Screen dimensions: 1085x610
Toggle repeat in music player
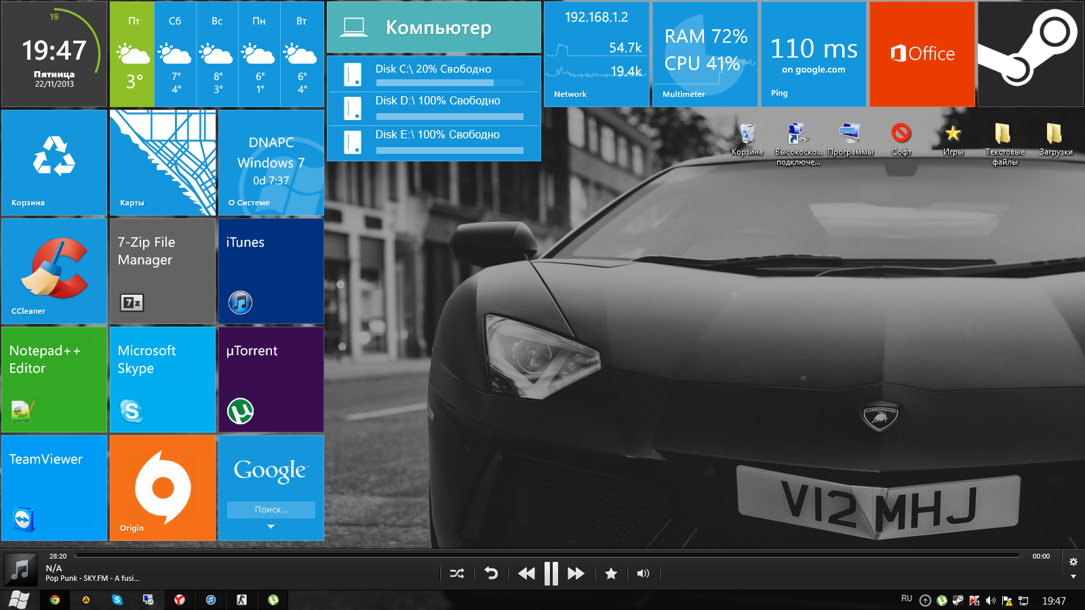(x=491, y=573)
